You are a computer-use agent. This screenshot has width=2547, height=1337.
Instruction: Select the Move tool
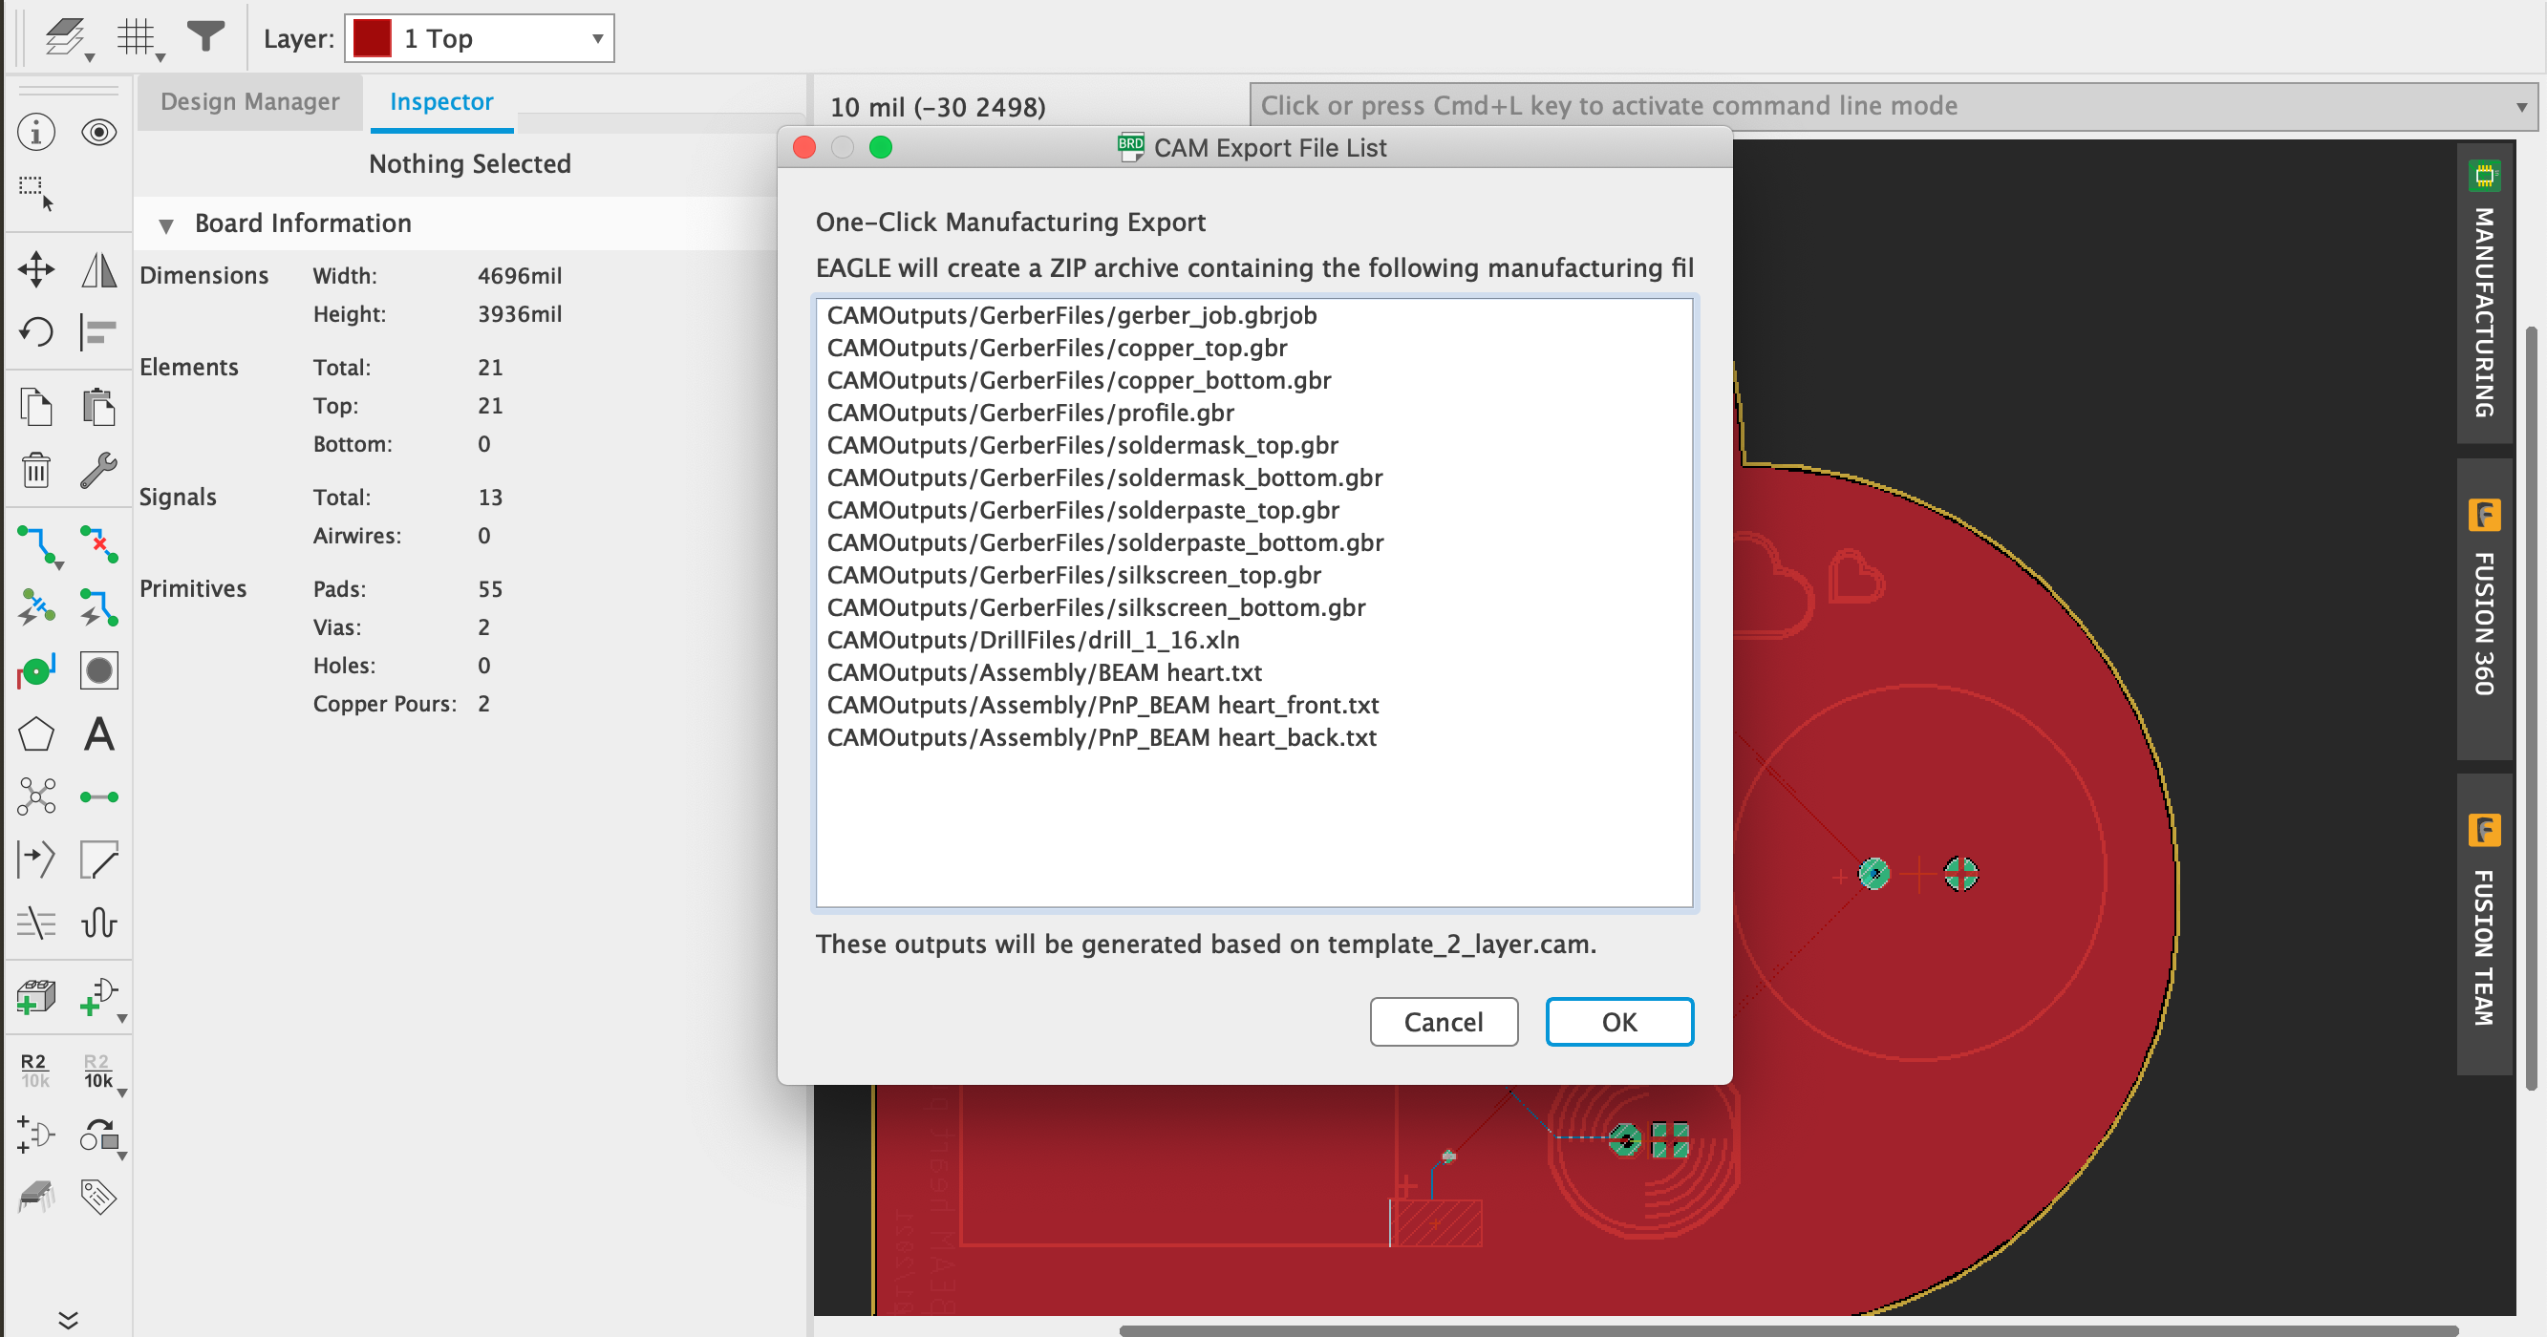tap(35, 268)
